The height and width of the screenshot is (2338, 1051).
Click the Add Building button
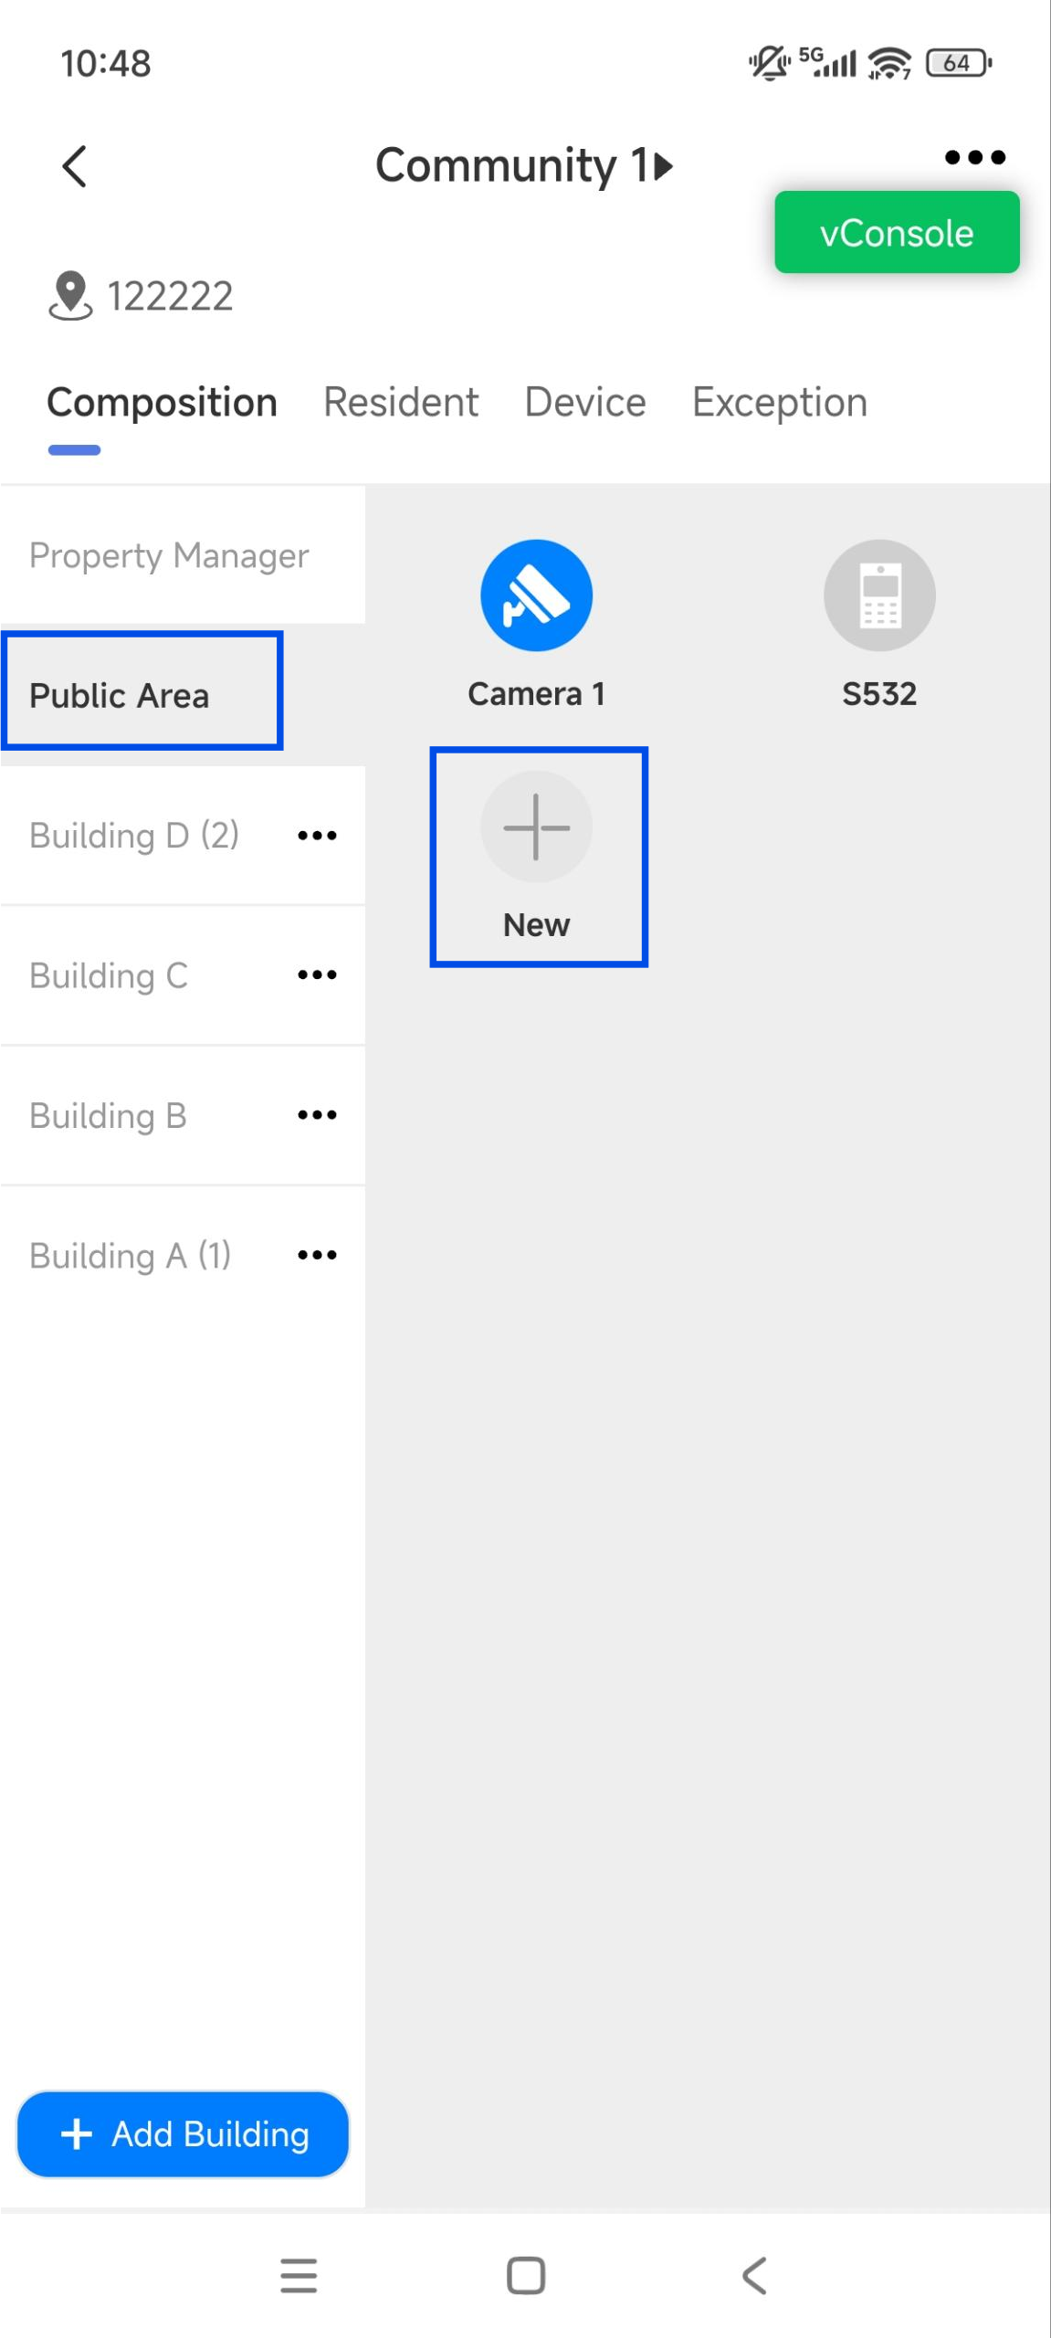pos(183,2134)
